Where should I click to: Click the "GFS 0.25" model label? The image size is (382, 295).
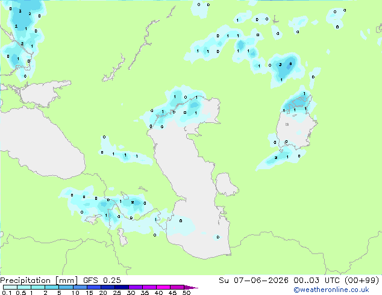[x=102, y=281]
